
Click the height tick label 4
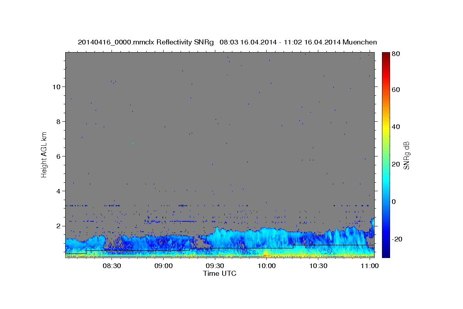(59, 191)
